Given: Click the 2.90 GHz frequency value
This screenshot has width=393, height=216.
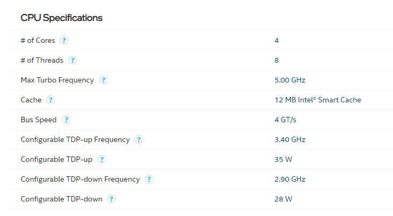Looking at the screenshot, I should coord(290,179).
